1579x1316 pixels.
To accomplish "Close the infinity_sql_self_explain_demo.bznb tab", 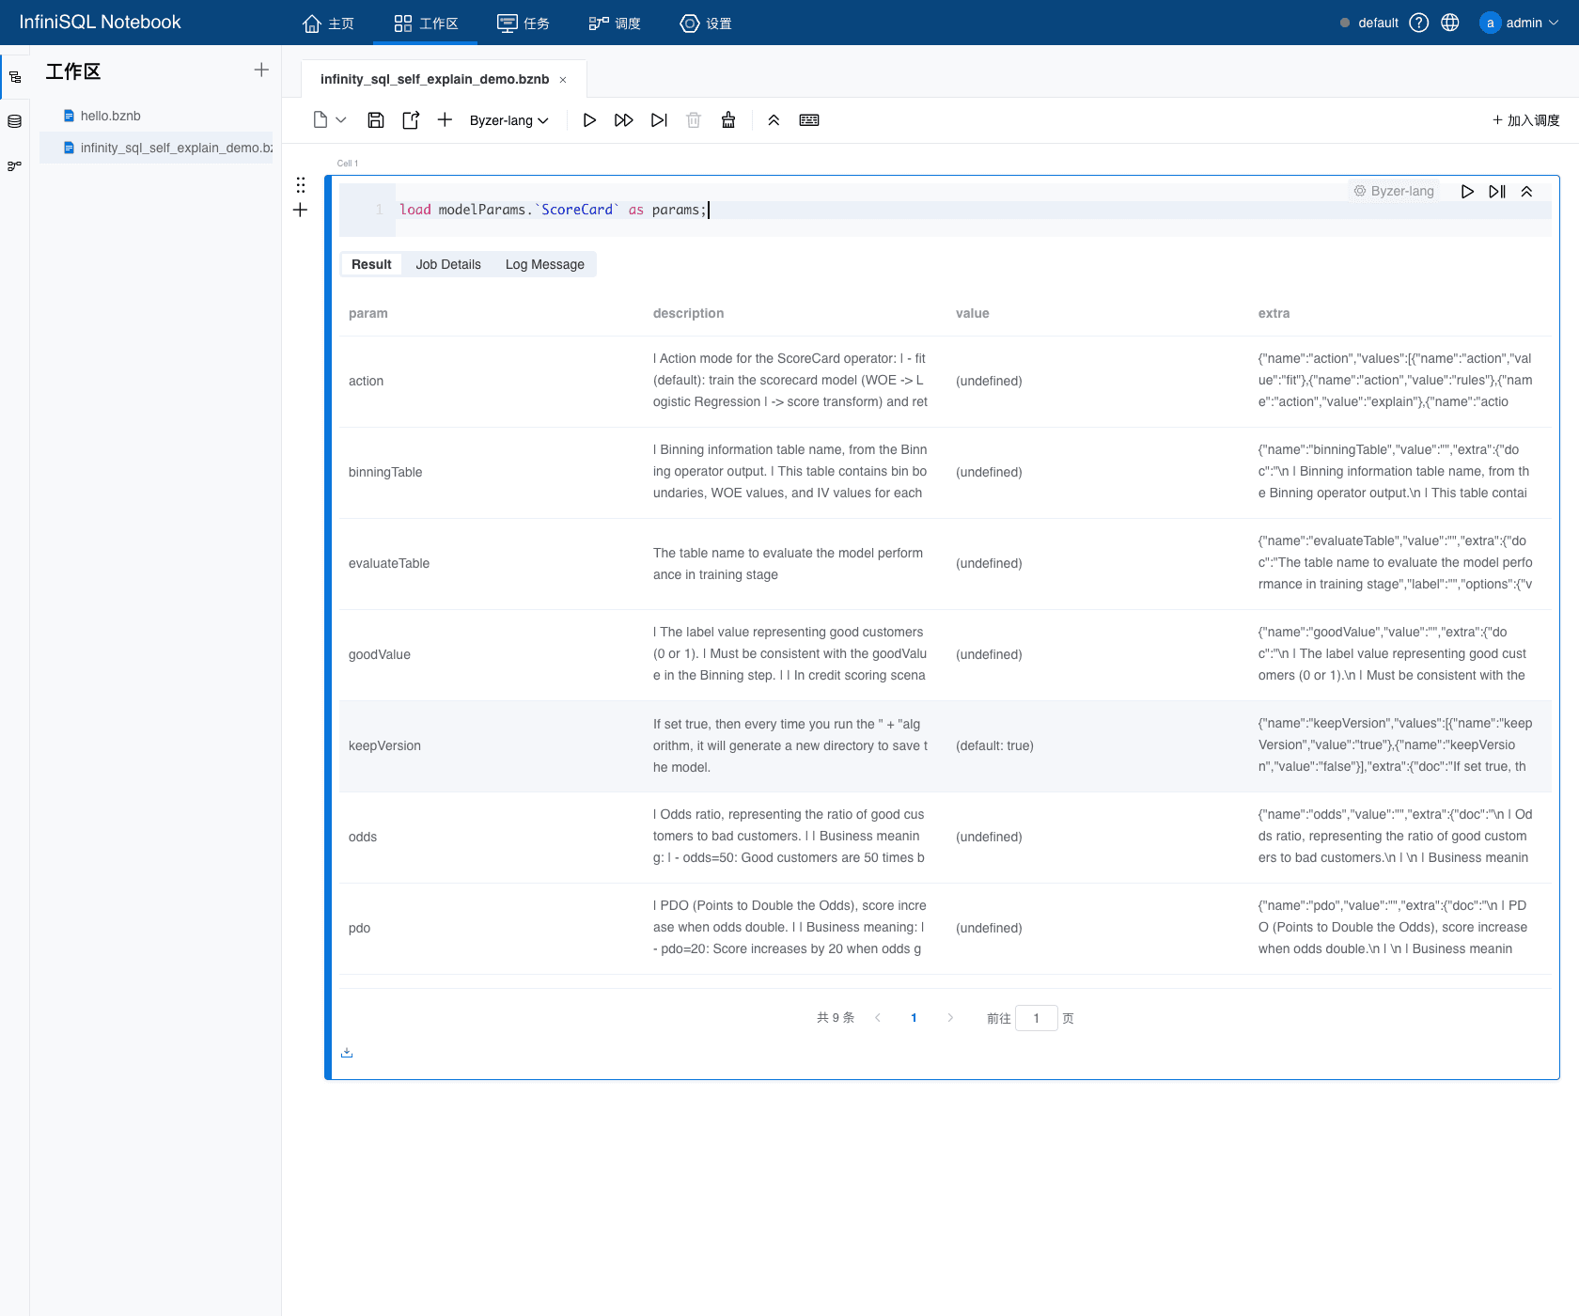I will [x=563, y=80].
